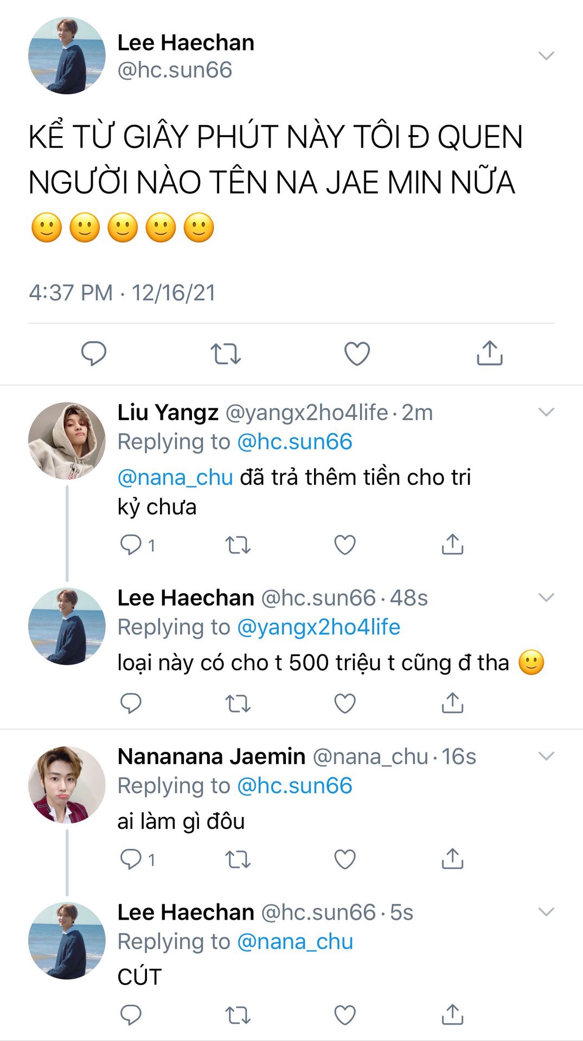The height and width of the screenshot is (1041, 583).
Task: Reply to Nananana Jaemin's tweet
Action: [131, 859]
